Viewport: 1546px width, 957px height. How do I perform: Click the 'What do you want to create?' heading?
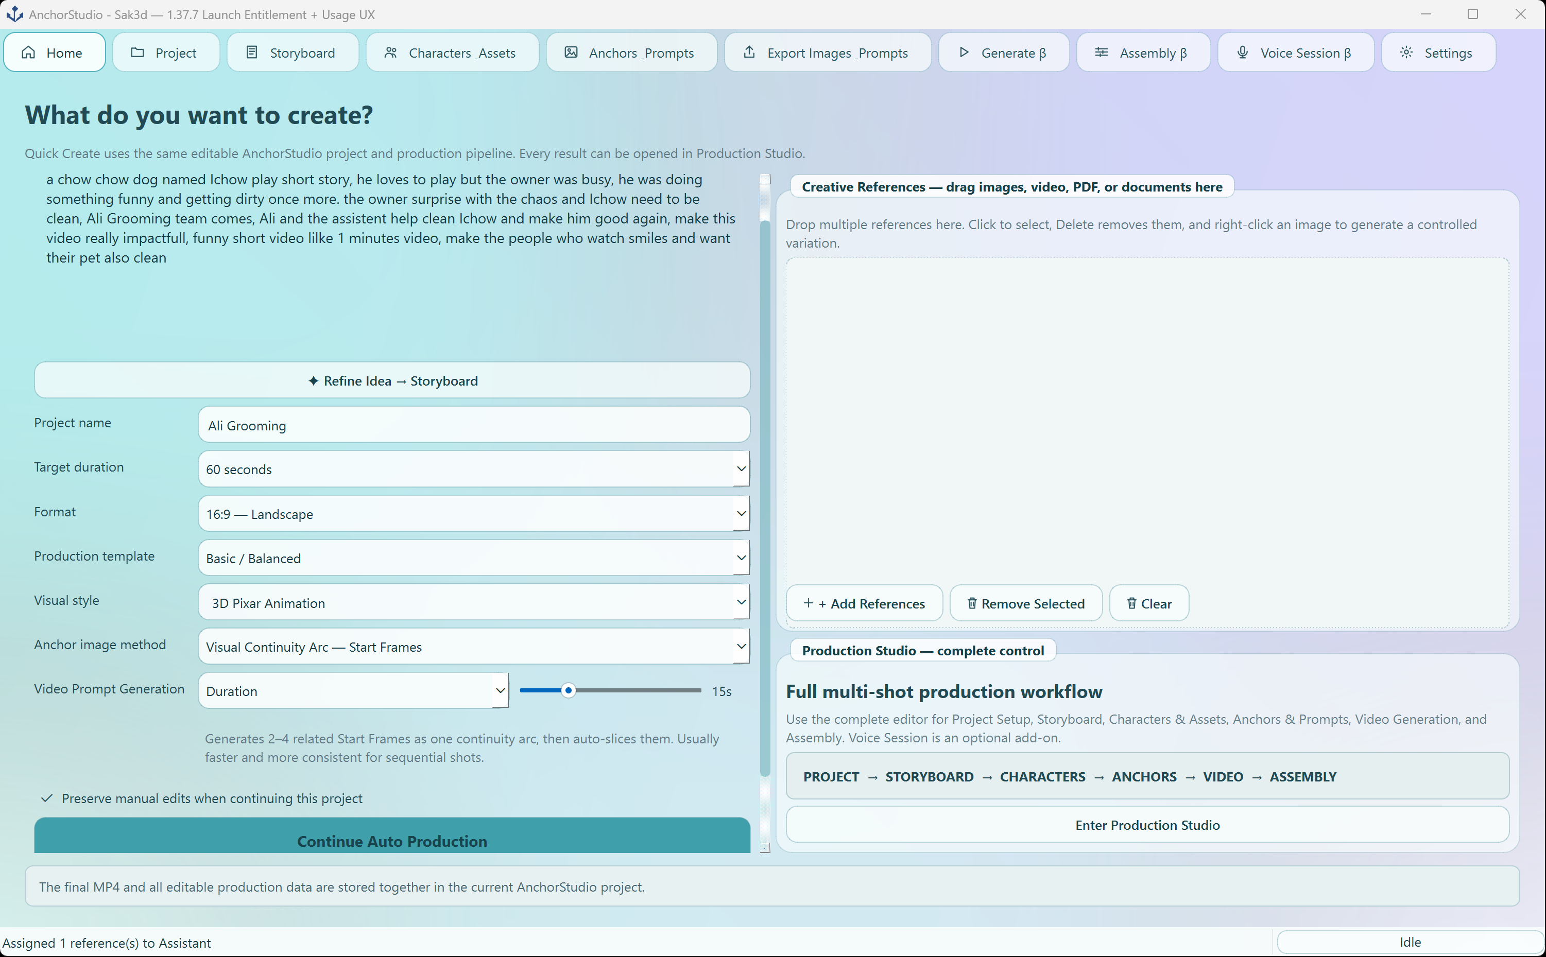pyautogui.click(x=199, y=115)
